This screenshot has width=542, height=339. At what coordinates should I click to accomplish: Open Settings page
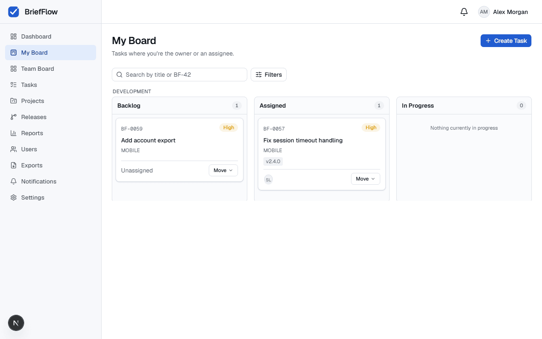[x=50, y=197]
